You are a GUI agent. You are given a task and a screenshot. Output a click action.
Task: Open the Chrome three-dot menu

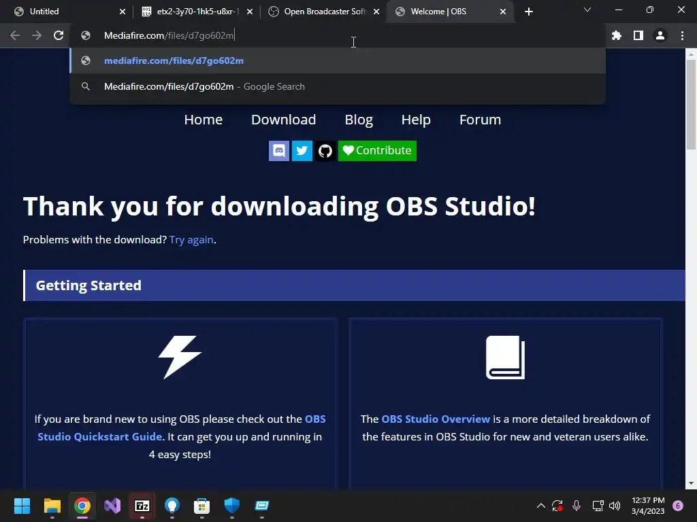point(682,35)
